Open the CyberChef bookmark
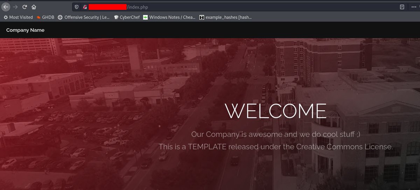Screen dimensions: 420x190 click(x=127, y=17)
